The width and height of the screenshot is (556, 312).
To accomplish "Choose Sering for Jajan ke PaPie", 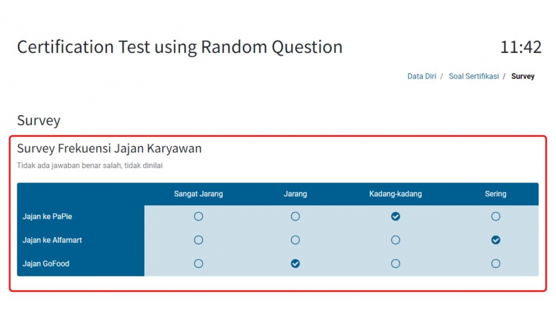I will (496, 217).
